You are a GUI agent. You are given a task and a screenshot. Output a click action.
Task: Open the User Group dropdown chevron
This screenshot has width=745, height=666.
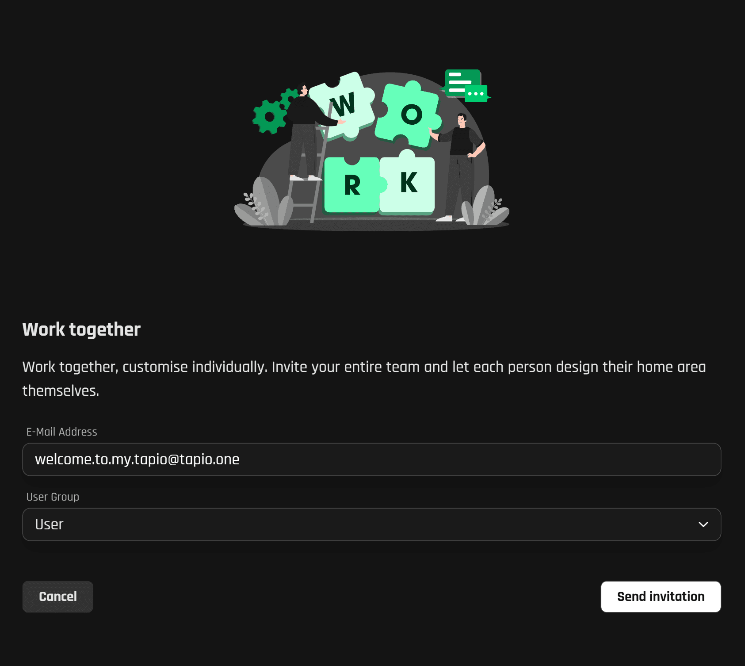click(x=704, y=524)
